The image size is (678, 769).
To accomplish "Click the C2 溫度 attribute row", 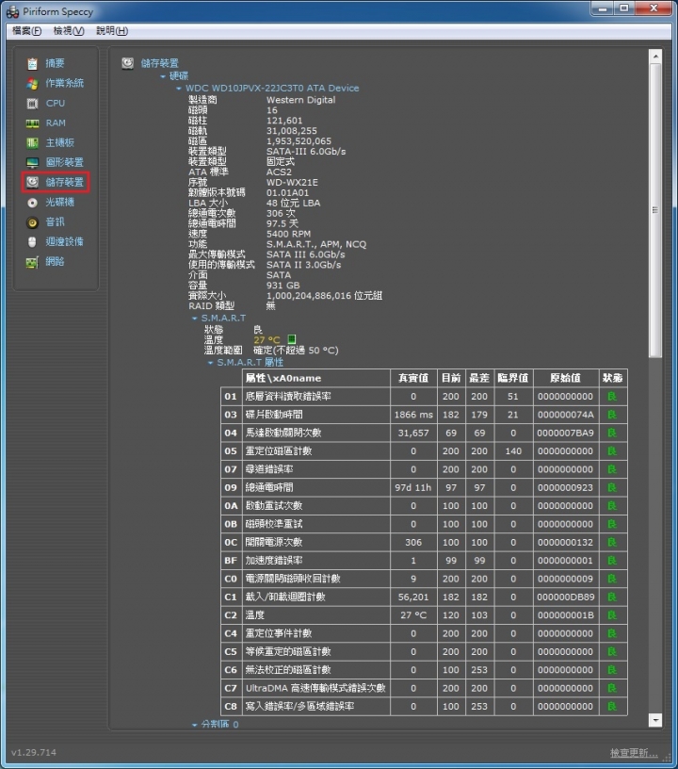I will [425, 615].
